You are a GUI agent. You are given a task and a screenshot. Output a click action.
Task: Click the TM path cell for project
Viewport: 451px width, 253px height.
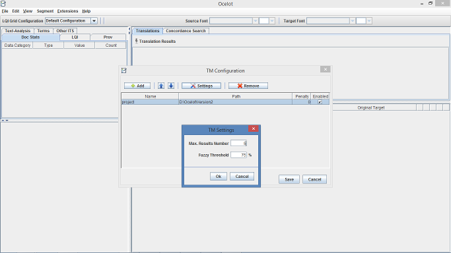(x=235, y=102)
